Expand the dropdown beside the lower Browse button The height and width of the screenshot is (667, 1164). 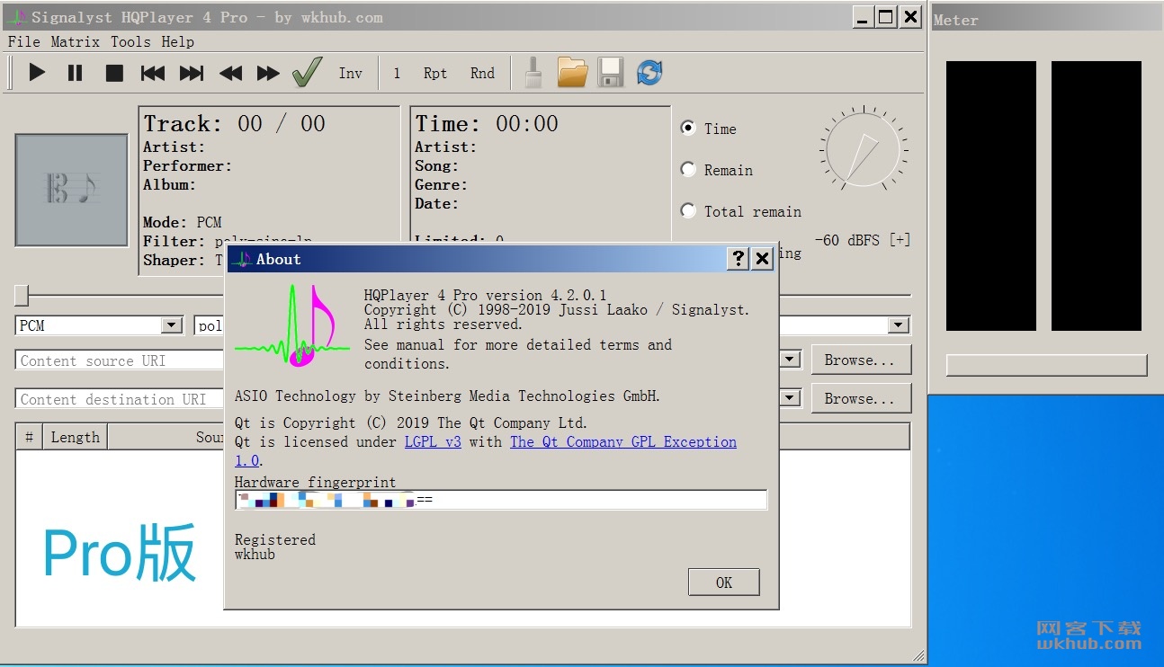coord(790,398)
